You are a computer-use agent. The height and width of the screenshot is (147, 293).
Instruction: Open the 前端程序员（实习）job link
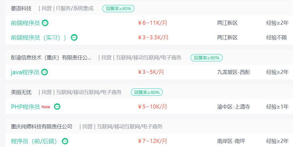coord(38,38)
